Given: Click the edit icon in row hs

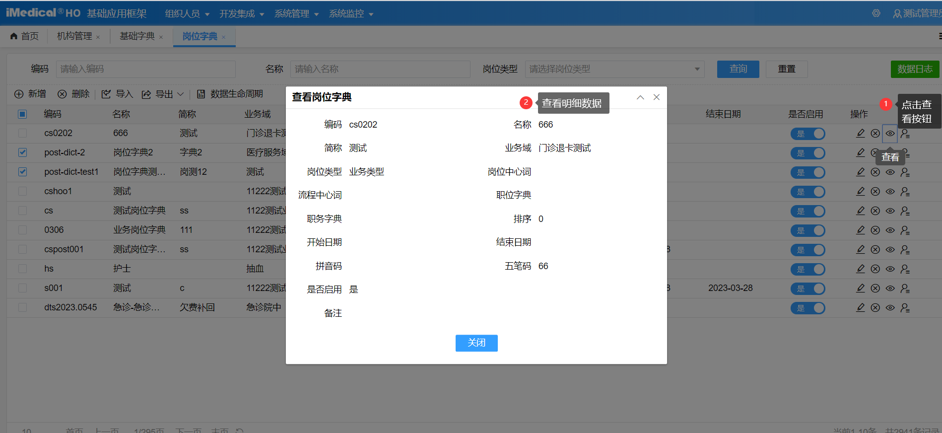Looking at the screenshot, I should coord(861,269).
